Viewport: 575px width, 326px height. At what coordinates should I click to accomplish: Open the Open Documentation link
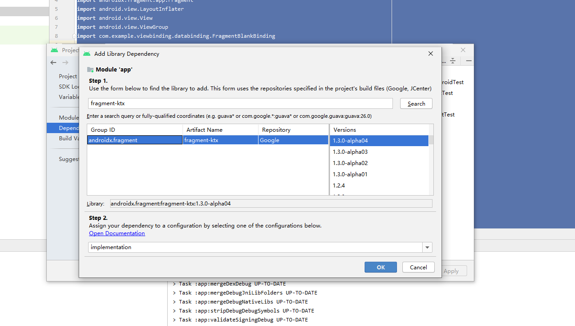point(117,233)
